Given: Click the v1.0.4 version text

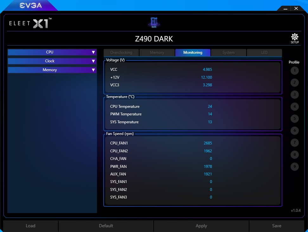Looking at the screenshot, I should tap(296, 211).
